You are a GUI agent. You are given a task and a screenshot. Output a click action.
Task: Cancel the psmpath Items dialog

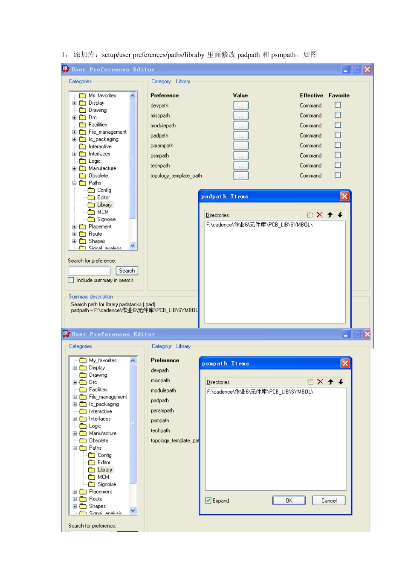coord(329,501)
